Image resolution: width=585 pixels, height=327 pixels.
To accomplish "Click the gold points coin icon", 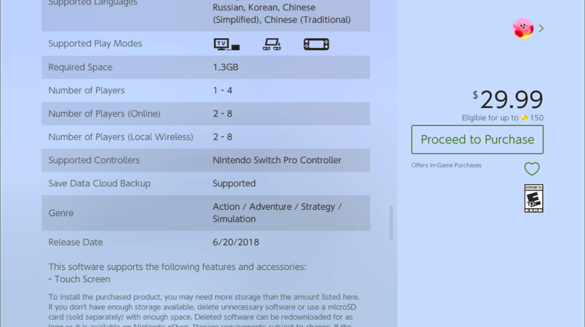I will pyautogui.click(x=524, y=118).
